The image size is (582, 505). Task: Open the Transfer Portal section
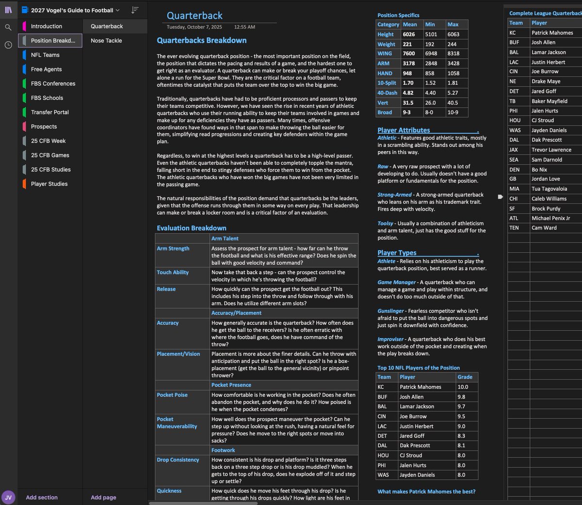50,112
